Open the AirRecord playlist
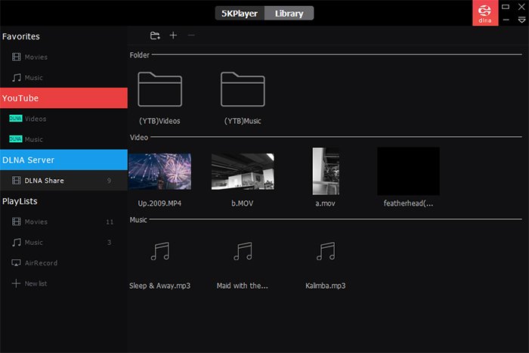The image size is (529, 353). click(x=63, y=263)
